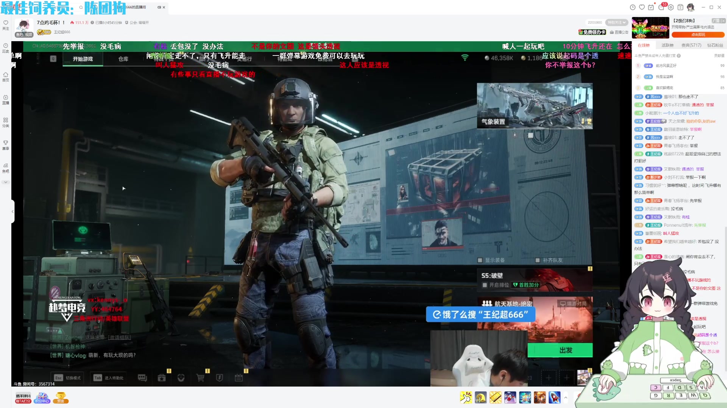Select in-game 开始游戏 tab
This screenshot has width=727, height=408.
pyautogui.click(x=83, y=59)
